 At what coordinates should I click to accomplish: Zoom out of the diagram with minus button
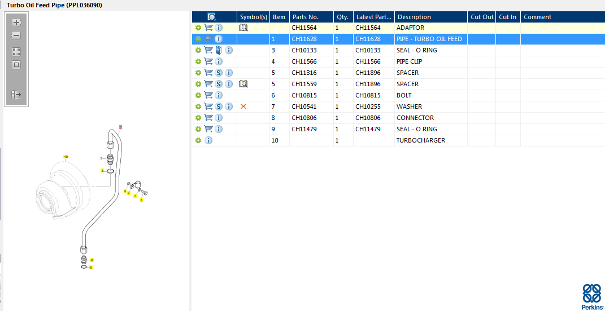pos(16,36)
